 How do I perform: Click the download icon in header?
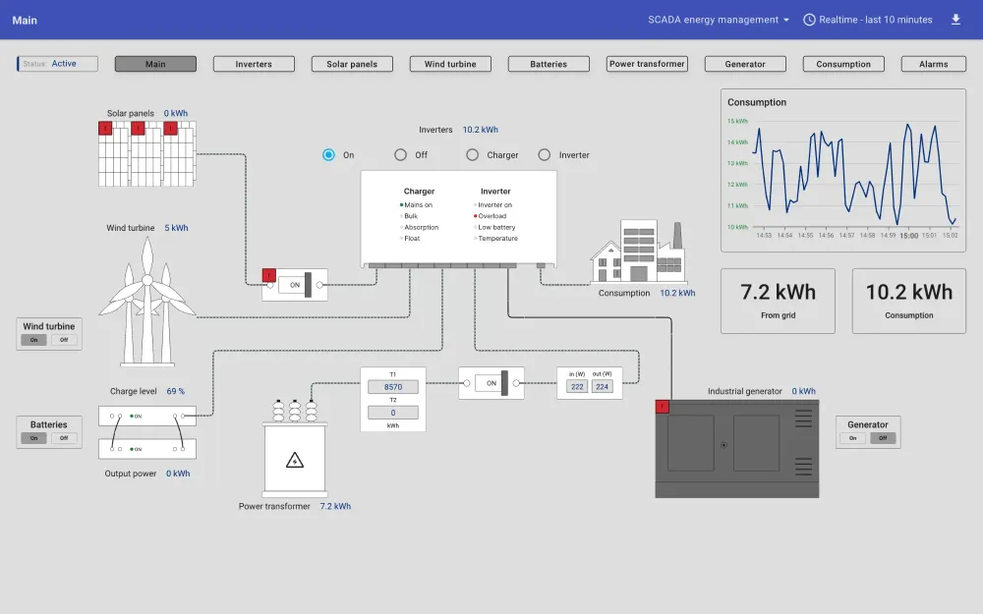955,20
